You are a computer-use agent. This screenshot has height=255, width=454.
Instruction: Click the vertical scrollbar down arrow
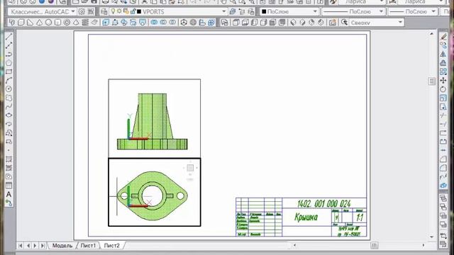click(432, 237)
